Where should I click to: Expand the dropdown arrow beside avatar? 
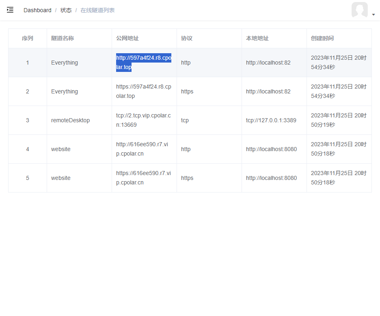click(x=374, y=15)
